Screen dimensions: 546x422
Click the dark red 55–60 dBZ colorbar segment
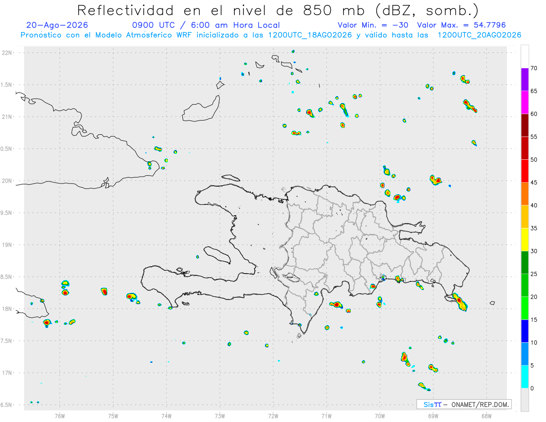pyautogui.click(x=525, y=125)
